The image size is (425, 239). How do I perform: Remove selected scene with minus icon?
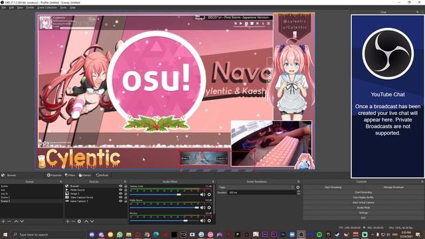tap(9, 221)
